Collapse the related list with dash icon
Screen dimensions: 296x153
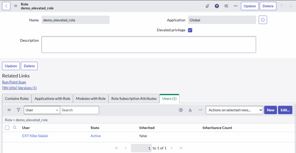click(x=201, y=110)
